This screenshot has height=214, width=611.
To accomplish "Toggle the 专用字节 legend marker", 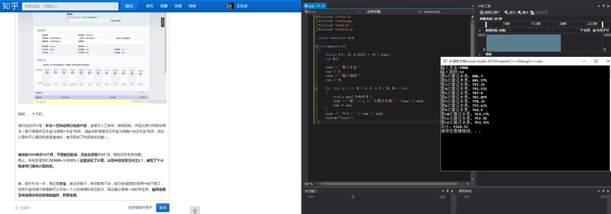I will tap(594, 31).
